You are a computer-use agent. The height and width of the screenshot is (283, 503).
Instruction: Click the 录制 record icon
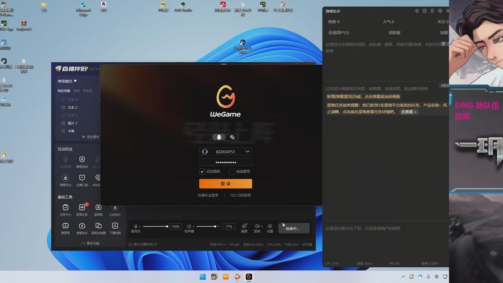[257, 226]
